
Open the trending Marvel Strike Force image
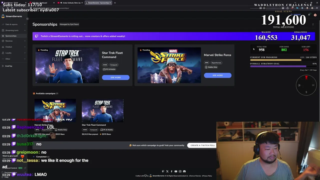coord(169,65)
